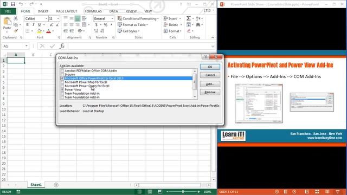
Task: Click the Remove button in dialog
Action: pyautogui.click(x=210, y=92)
